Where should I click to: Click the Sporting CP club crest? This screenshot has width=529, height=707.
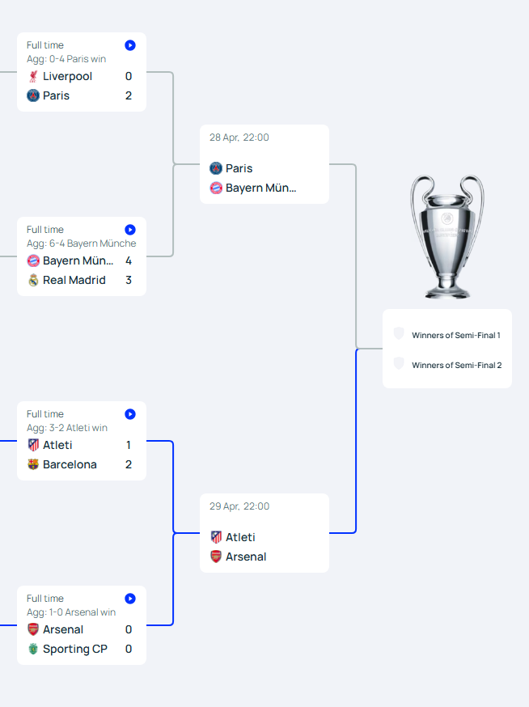[33, 649]
